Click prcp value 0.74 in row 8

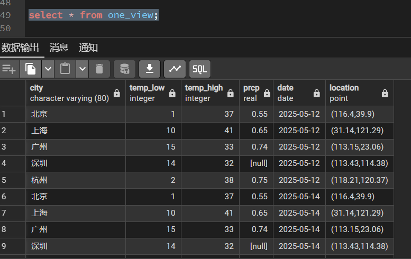pos(257,230)
